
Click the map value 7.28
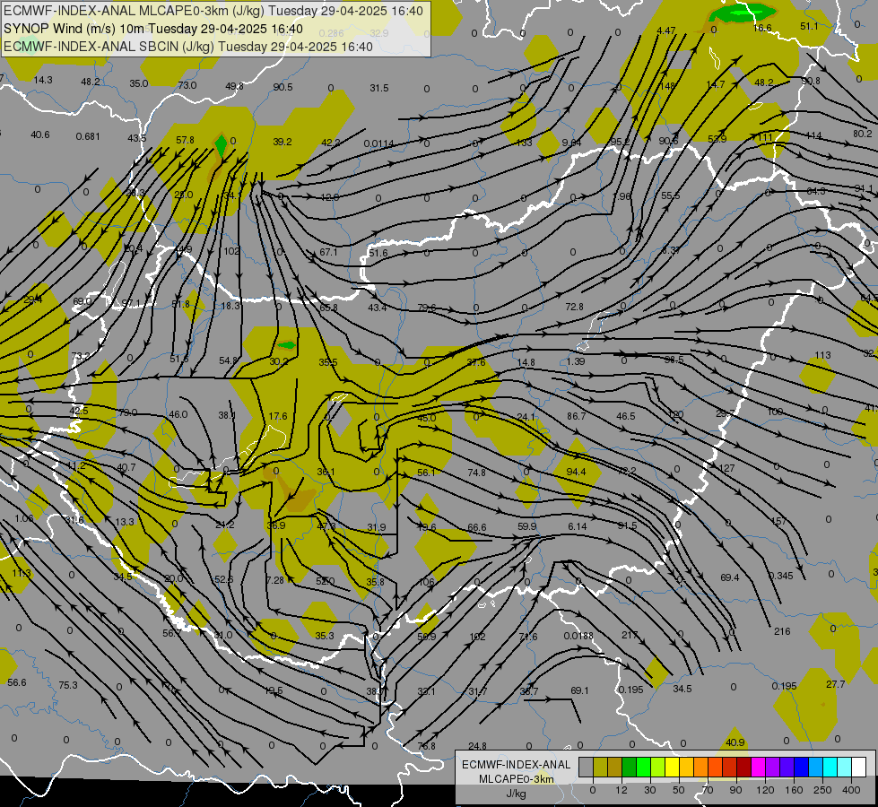point(274,580)
